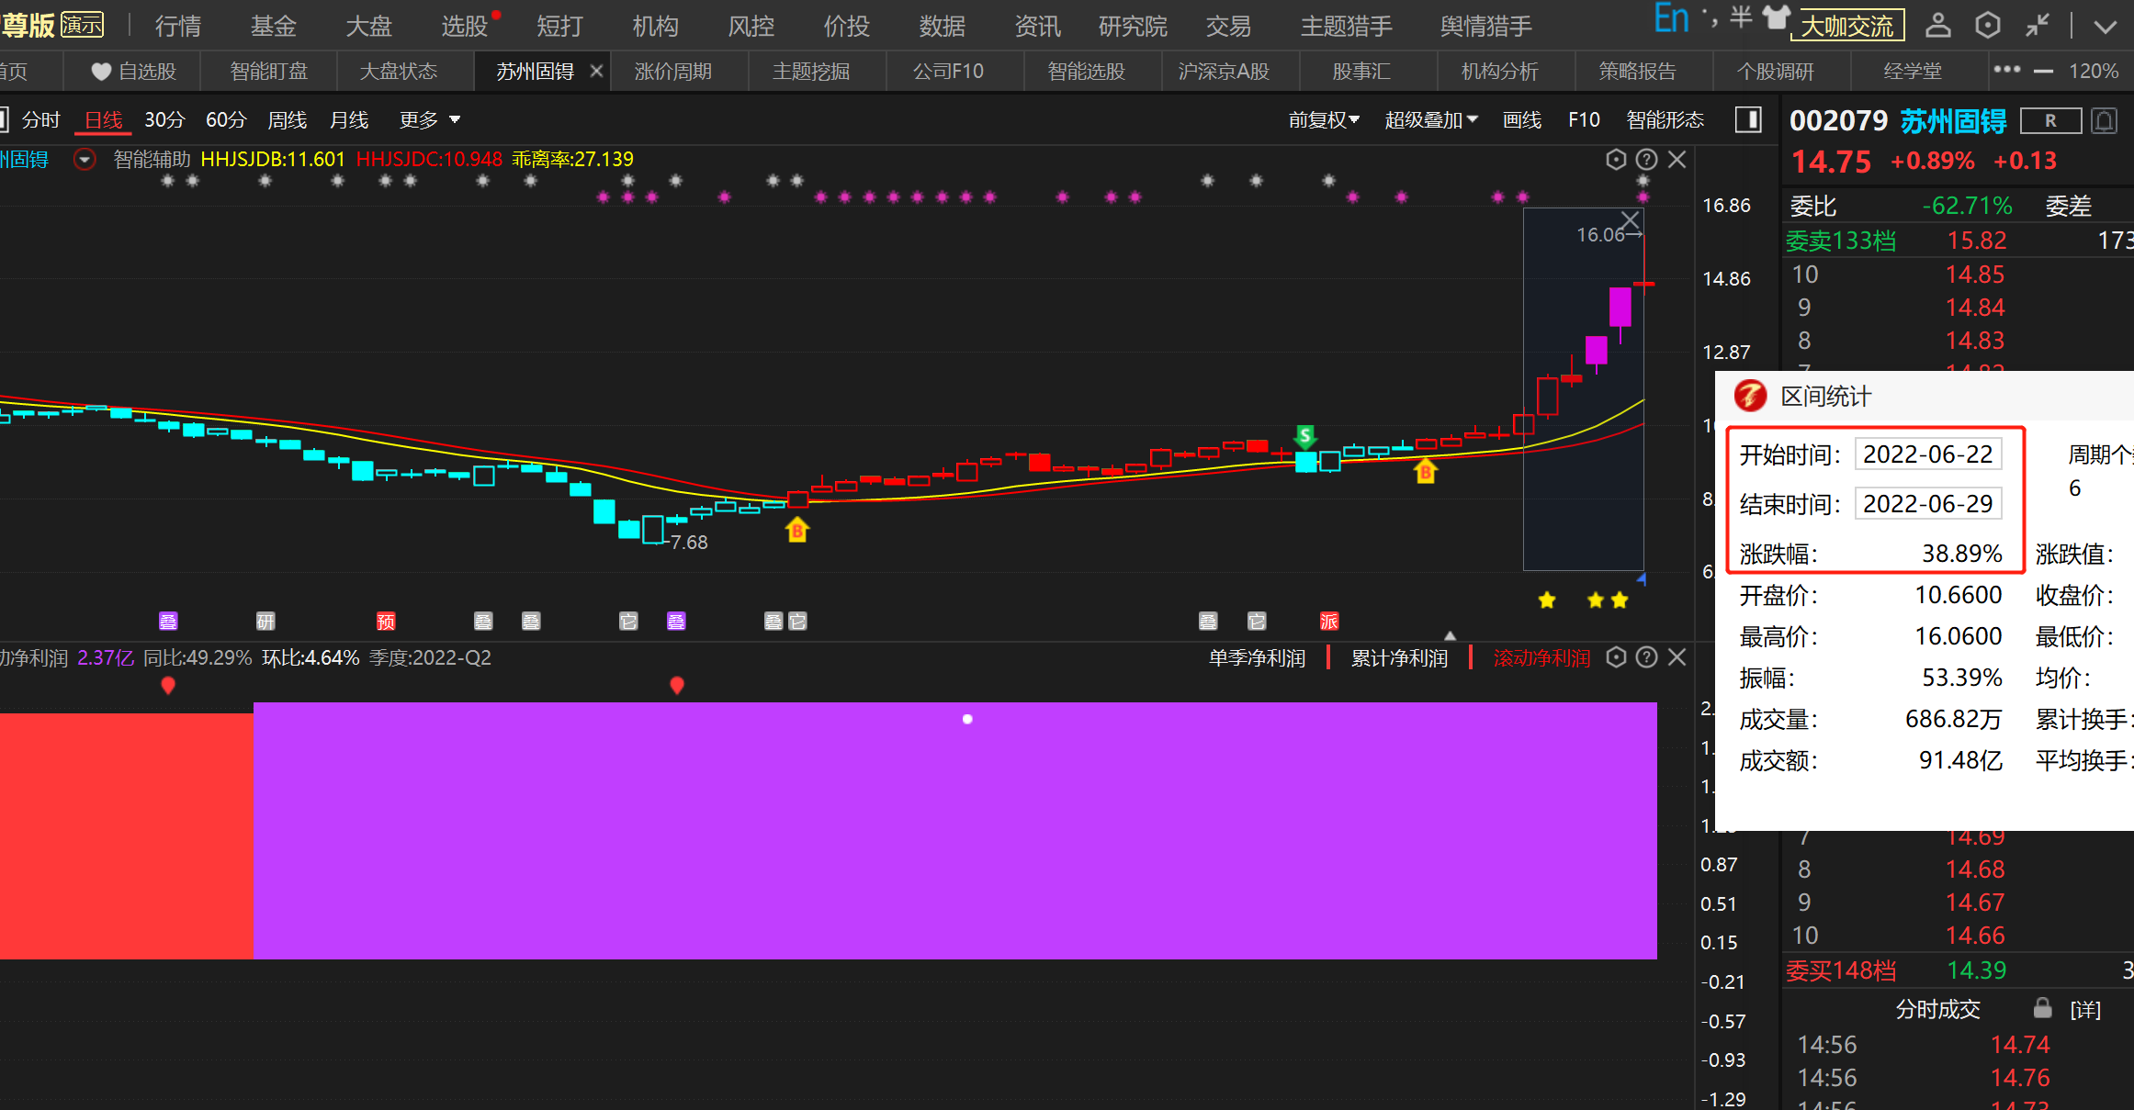2134x1110 pixels.
Task: Click the 委买148档 buy depth label
Action: coord(1840,970)
